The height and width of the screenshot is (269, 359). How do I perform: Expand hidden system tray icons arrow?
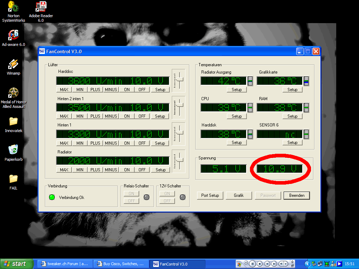[307, 264]
